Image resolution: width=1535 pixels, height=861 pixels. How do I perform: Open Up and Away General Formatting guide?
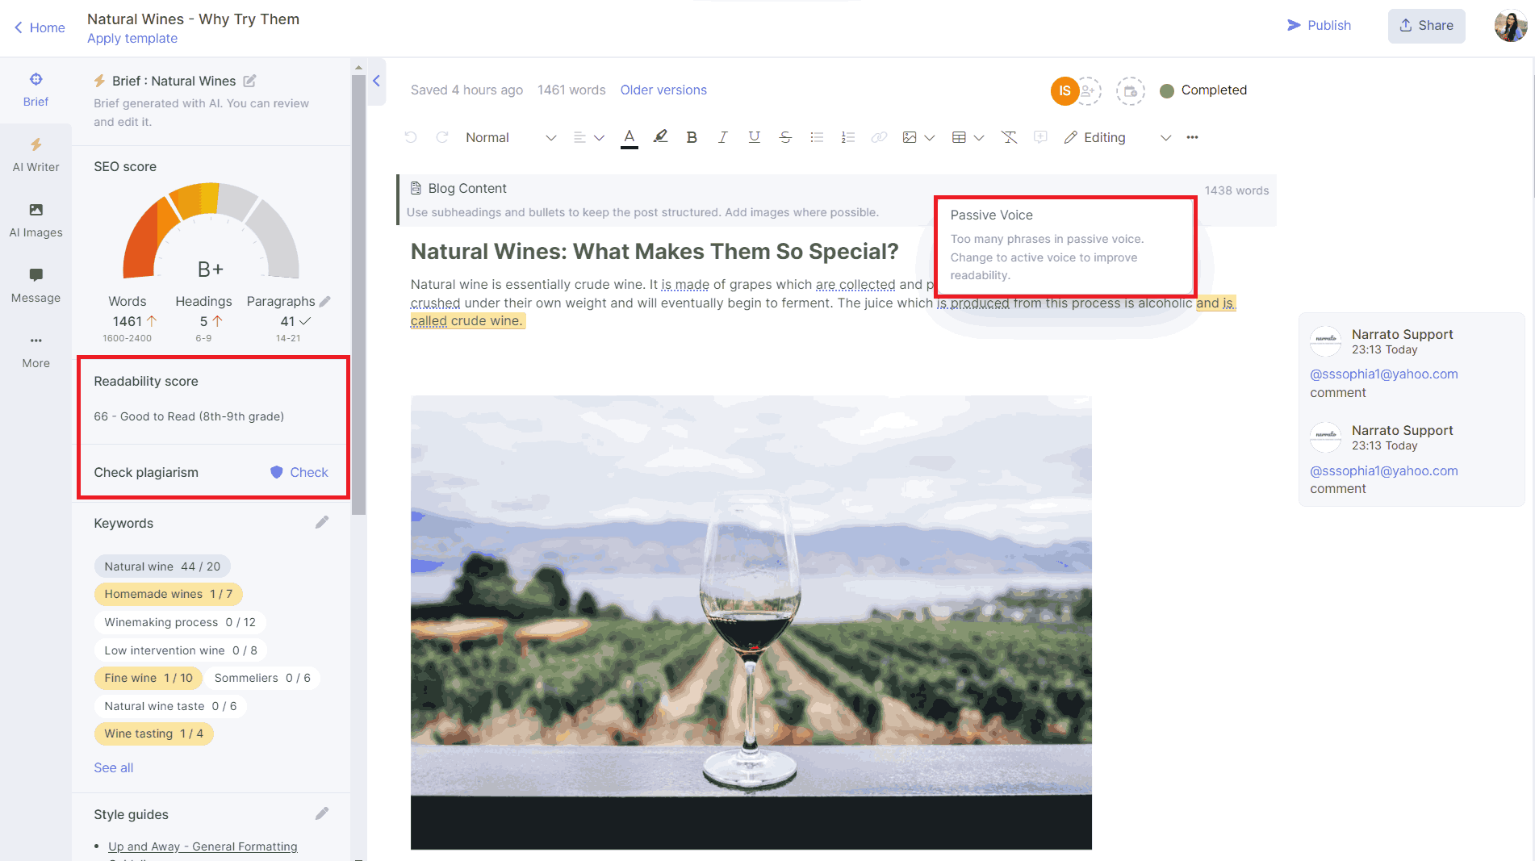tap(203, 846)
